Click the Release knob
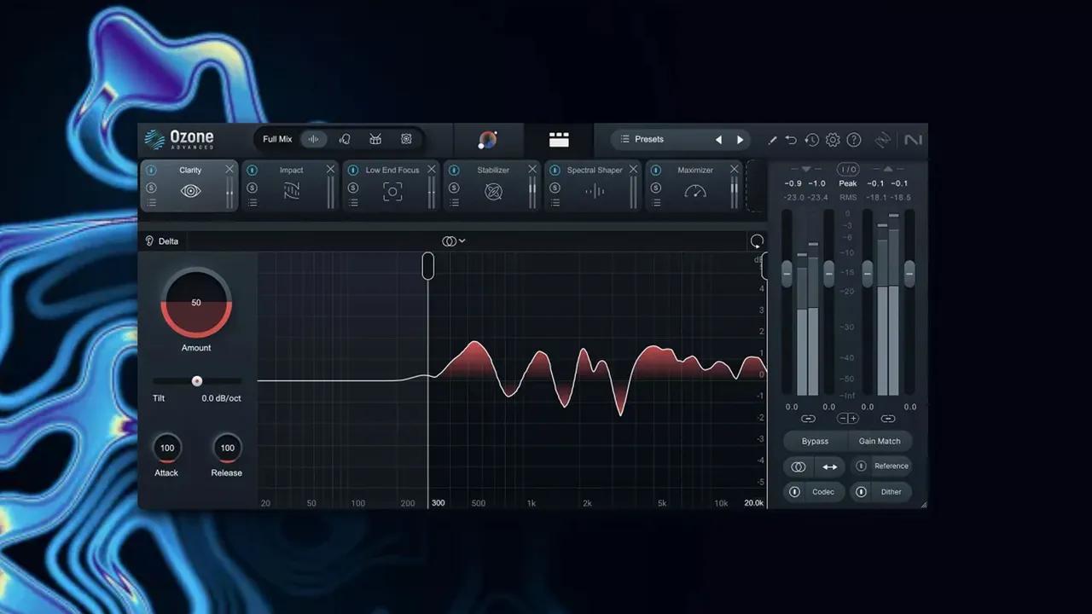 (227, 448)
